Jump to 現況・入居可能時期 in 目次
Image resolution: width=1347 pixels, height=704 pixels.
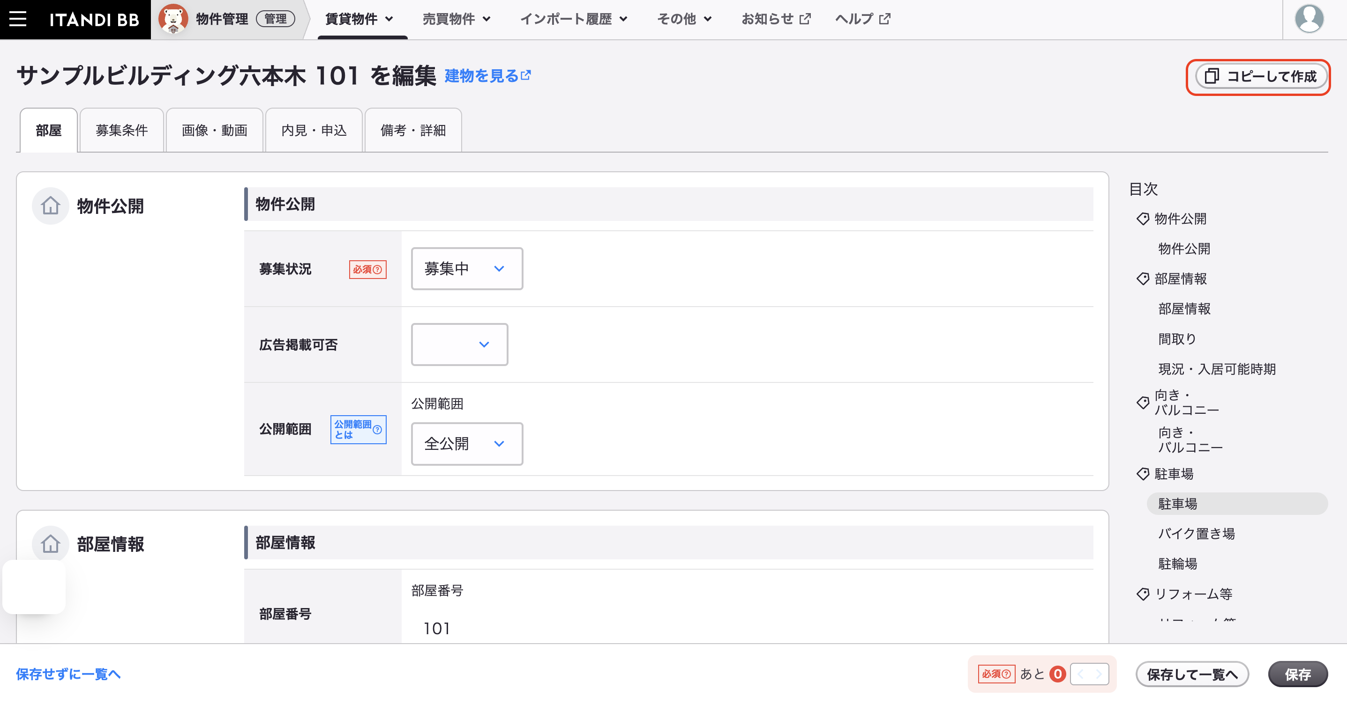pyautogui.click(x=1217, y=369)
